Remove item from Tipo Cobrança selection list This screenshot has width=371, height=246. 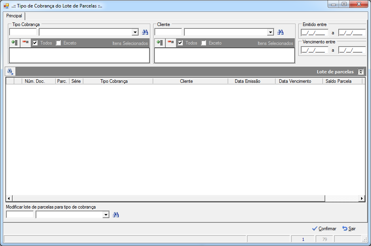26,43
